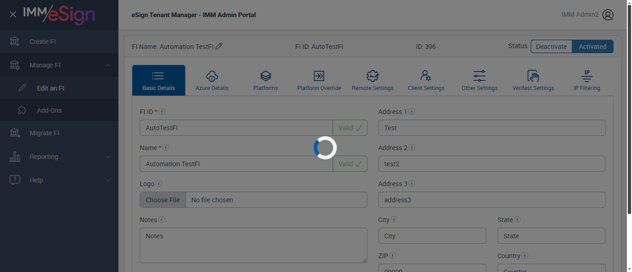Click the Create FI bank icon
Image resolution: width=632 pixels, height=272 pixels.
15,42
